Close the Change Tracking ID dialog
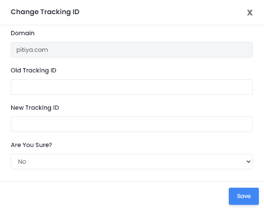This screenshot has height=210, width=264. click(x=250, y=12)
